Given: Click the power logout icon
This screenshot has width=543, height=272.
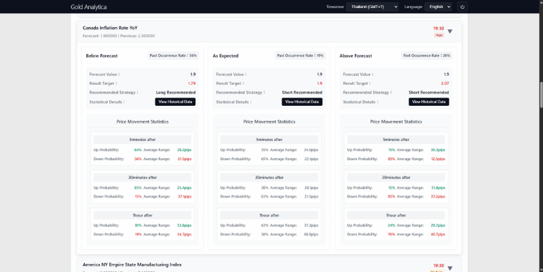Looking at the screenshot, I should pos(462,7).
